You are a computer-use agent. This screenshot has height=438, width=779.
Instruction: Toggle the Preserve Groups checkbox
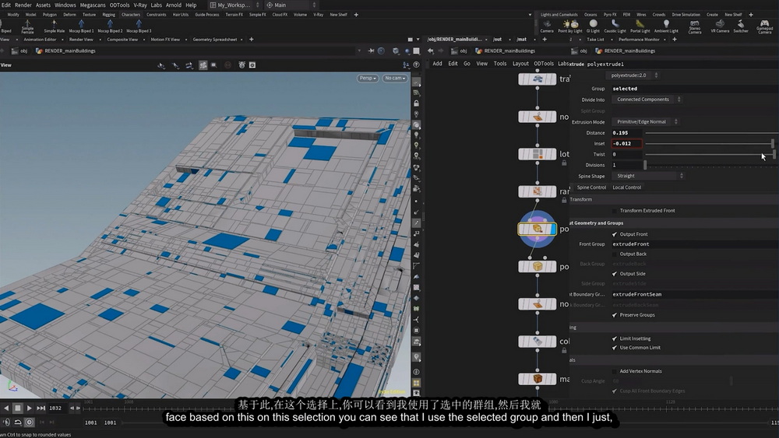tap(615, 315)
